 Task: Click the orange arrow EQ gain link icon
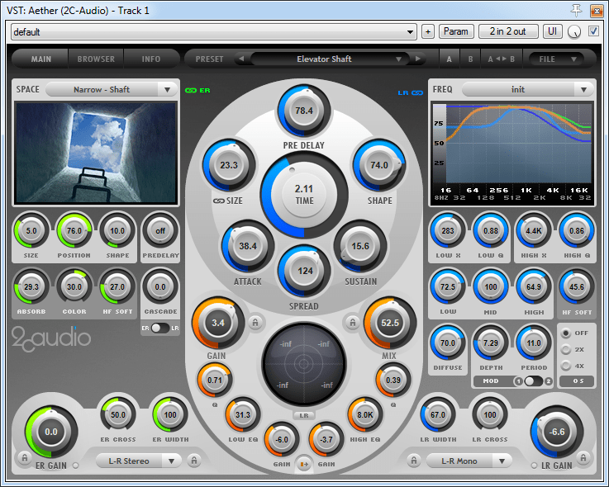[304, 464]
